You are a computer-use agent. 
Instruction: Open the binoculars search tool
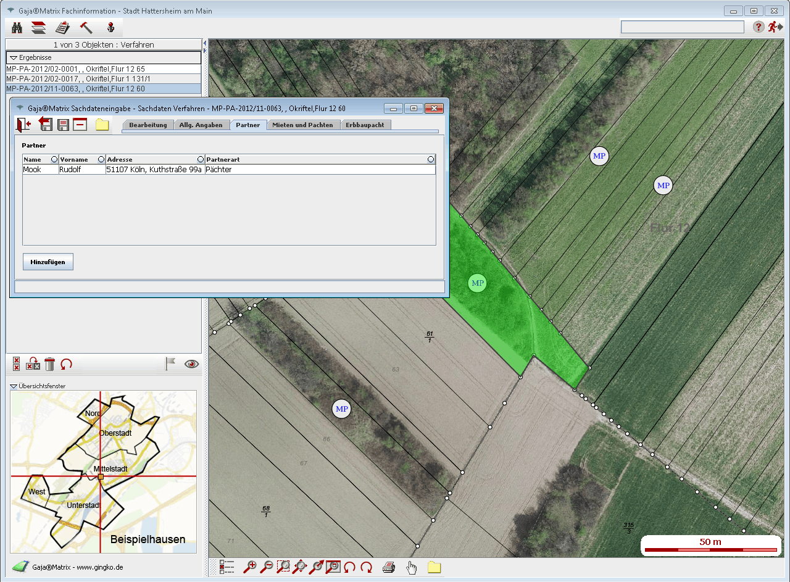pos(17,28)
